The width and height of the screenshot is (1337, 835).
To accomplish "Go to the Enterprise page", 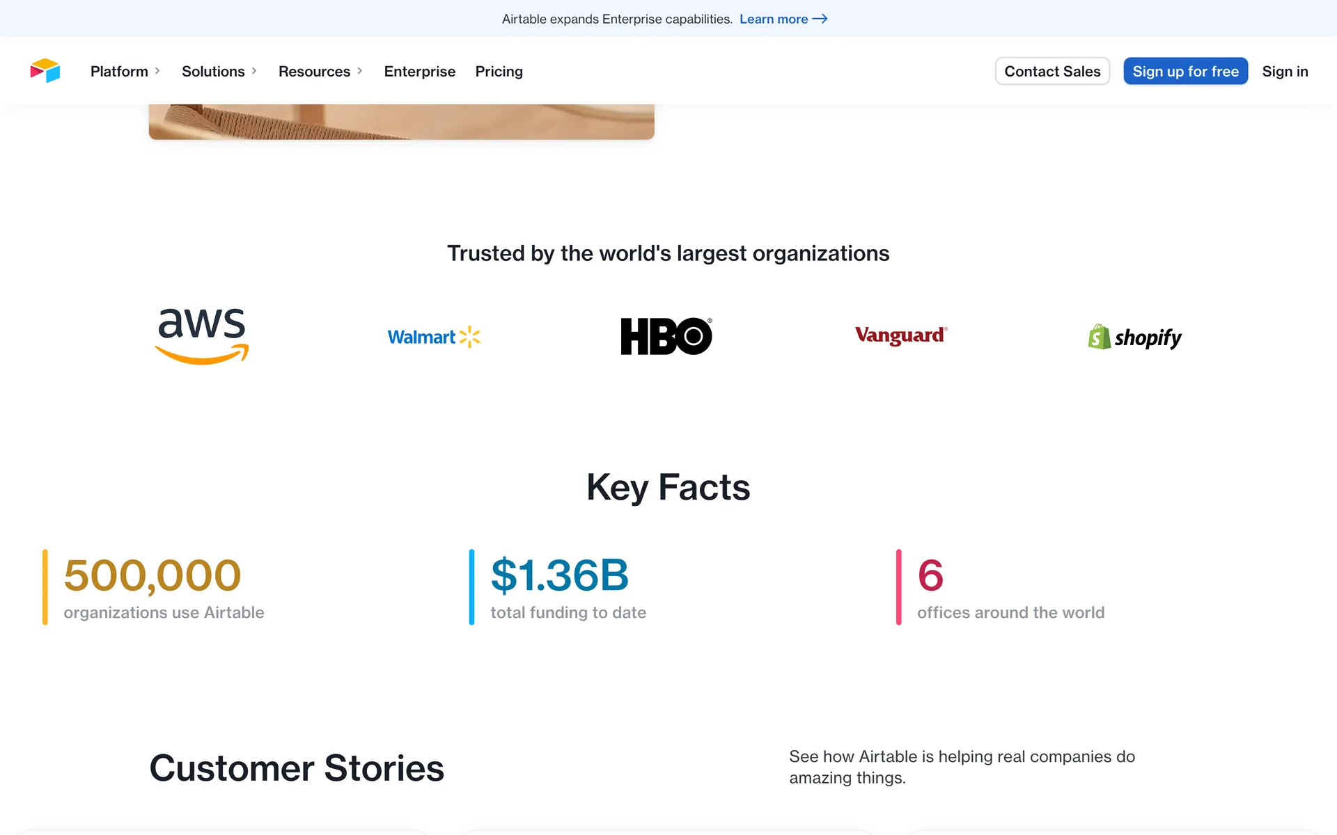I will (419, 71).
